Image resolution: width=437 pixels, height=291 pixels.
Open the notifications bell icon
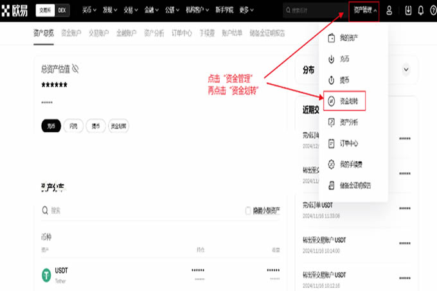point(421,10)
